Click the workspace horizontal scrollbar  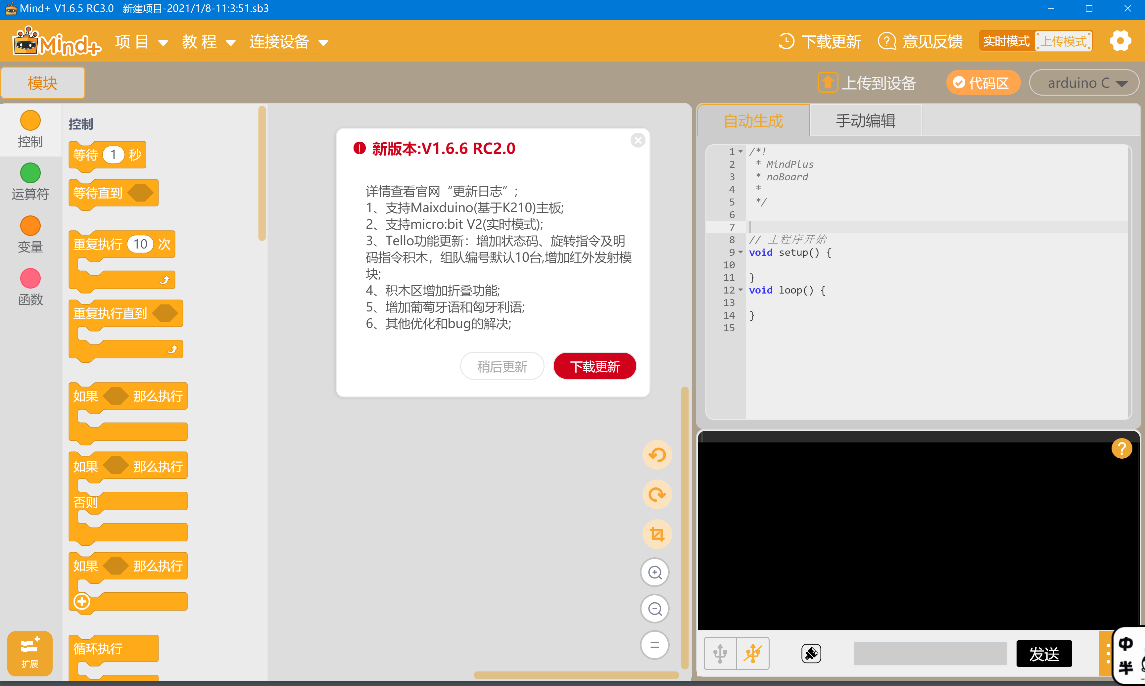tap(576, 675)
